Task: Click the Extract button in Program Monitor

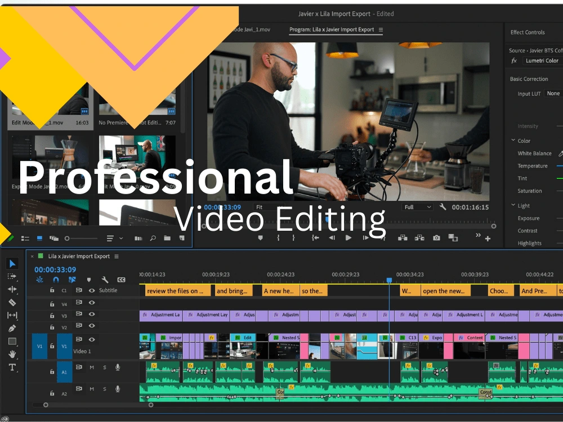Action: point(419,238)
